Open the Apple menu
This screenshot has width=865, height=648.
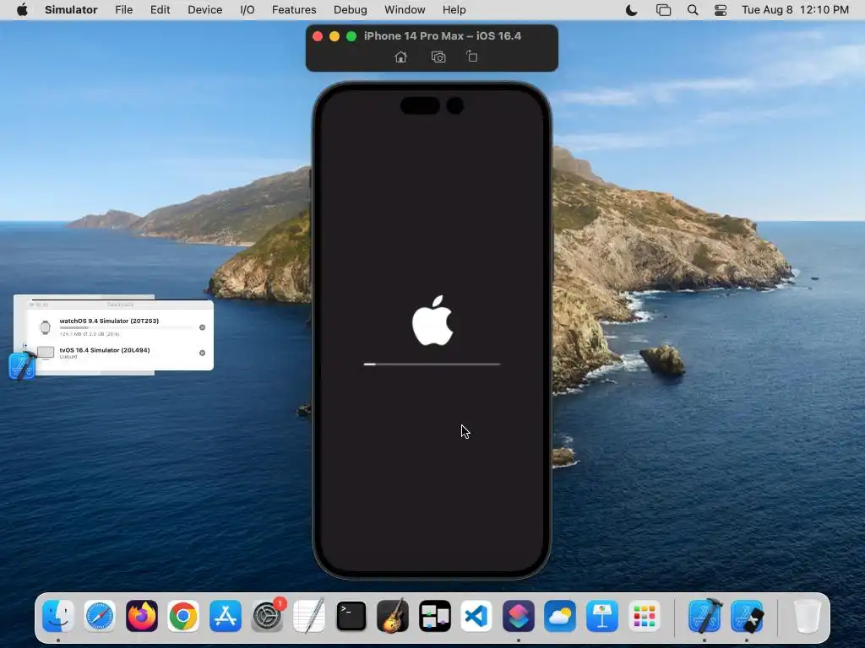pos(22,10)
